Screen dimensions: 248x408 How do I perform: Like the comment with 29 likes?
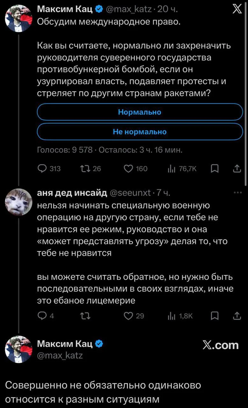[129, 316]
